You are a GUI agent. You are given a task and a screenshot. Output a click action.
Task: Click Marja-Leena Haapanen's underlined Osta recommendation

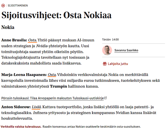pyautogui.click(x=52, y=74)
